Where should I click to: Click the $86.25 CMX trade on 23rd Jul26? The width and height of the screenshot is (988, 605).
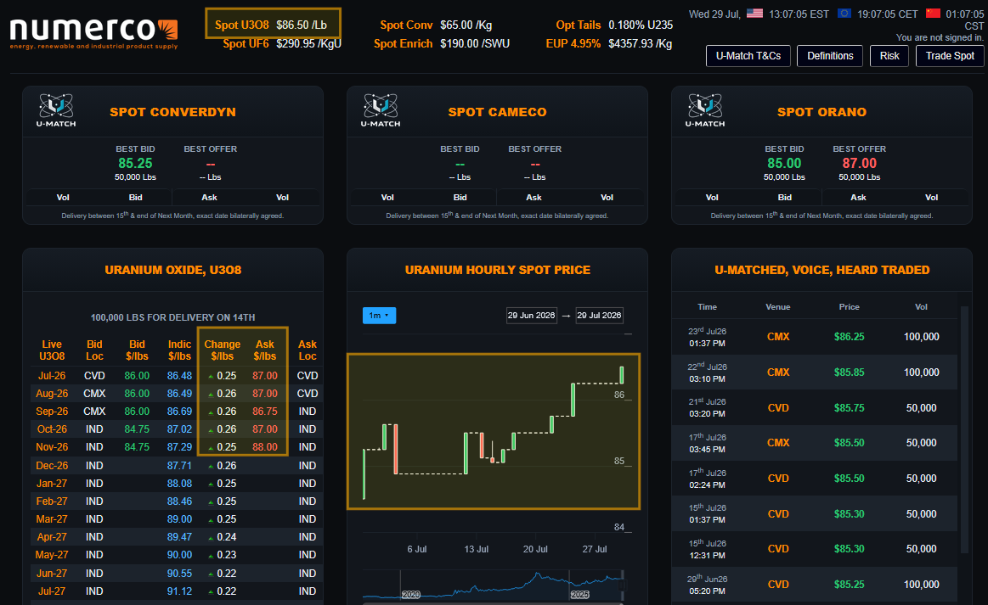point(815,337)
